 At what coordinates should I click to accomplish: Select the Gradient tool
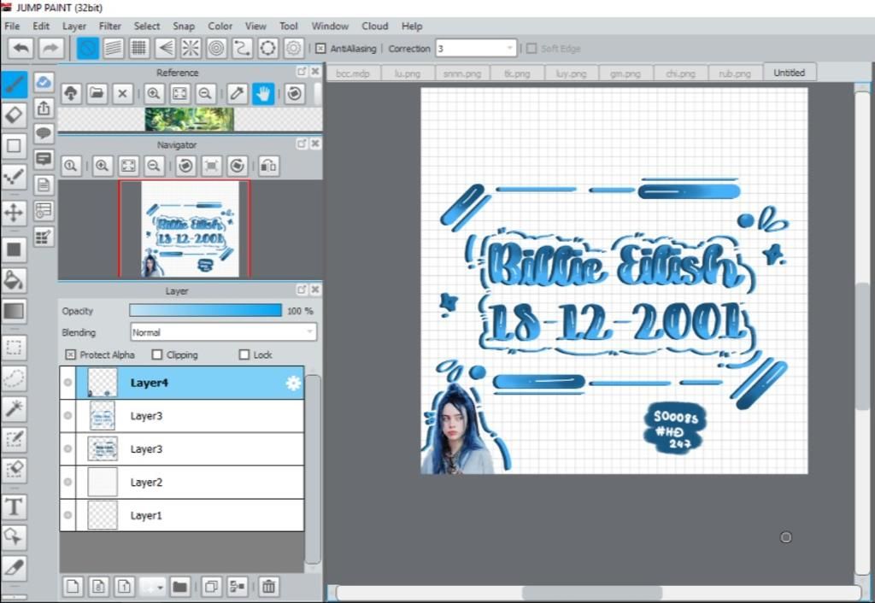pyautogui.click(x=14, y=311)
